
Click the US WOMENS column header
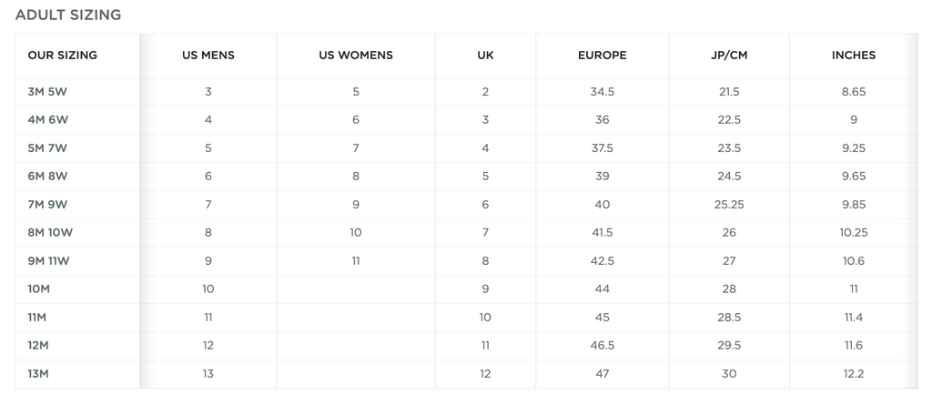click(x=356, y=56)
